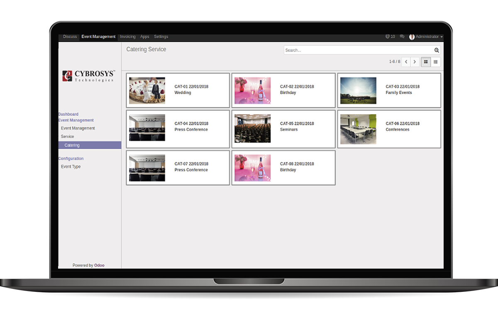Open the CAT-02 pink bottle thumbnail

tap(252, 91)
